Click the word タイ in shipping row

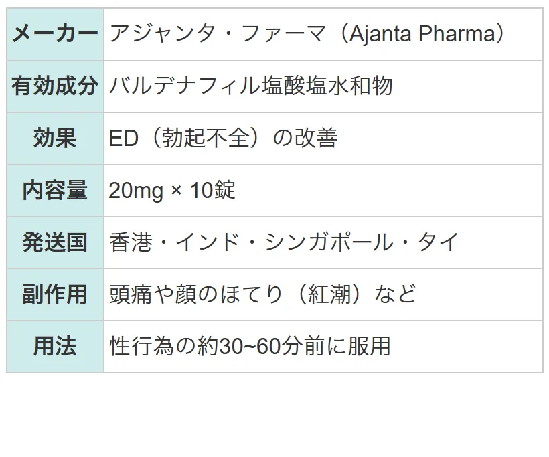(x=439, y=242)
